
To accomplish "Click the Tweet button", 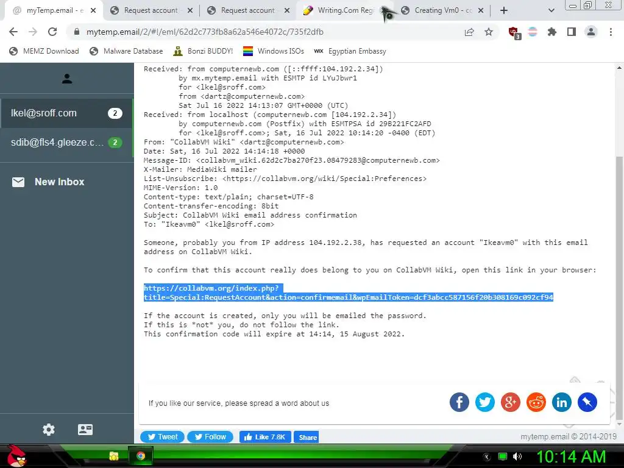I will click(x=162, y=437).
